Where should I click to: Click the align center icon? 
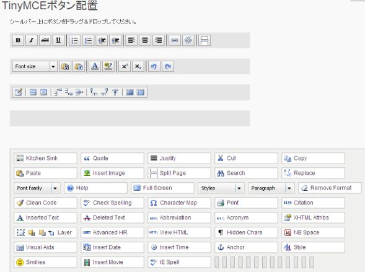pos(145,40)
